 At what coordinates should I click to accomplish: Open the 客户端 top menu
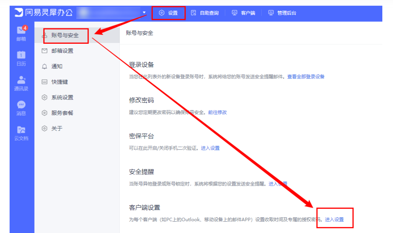click(x=243, y=13)
